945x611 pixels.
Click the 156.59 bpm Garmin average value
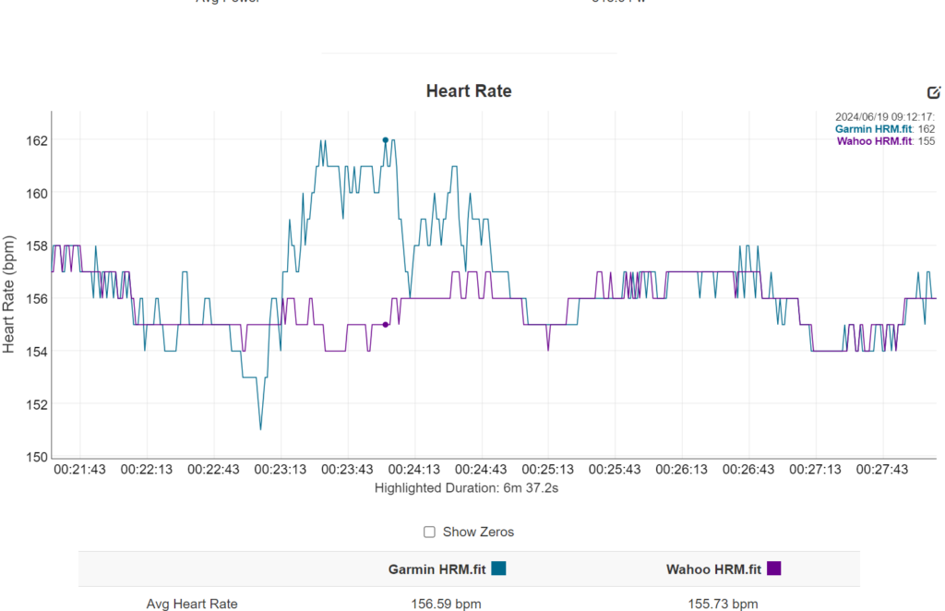(446, 604)
